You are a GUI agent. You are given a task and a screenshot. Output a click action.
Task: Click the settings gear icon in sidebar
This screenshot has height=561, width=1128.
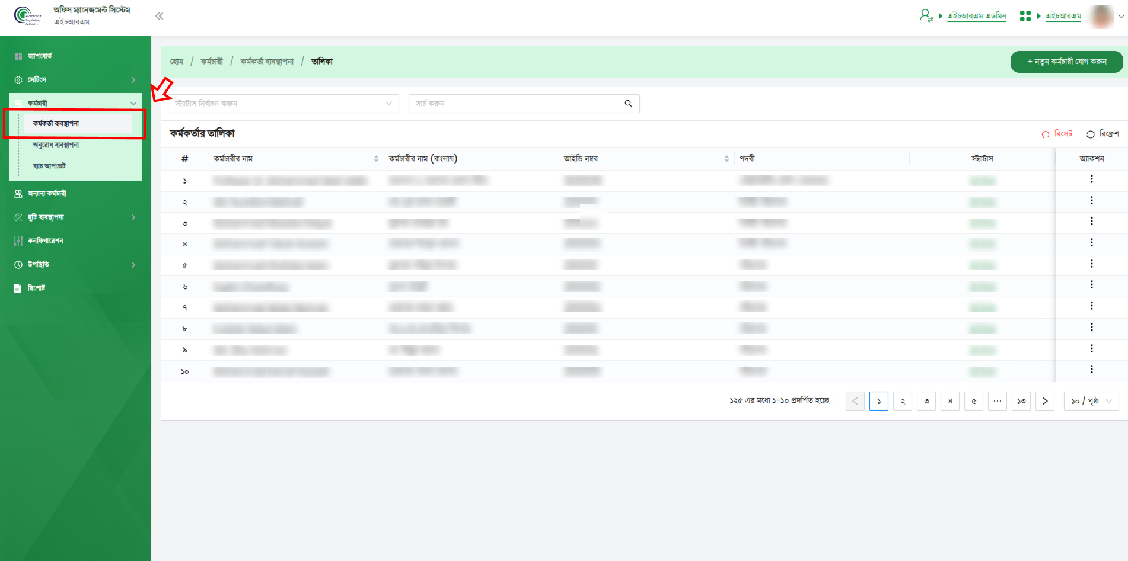point(18,80)
